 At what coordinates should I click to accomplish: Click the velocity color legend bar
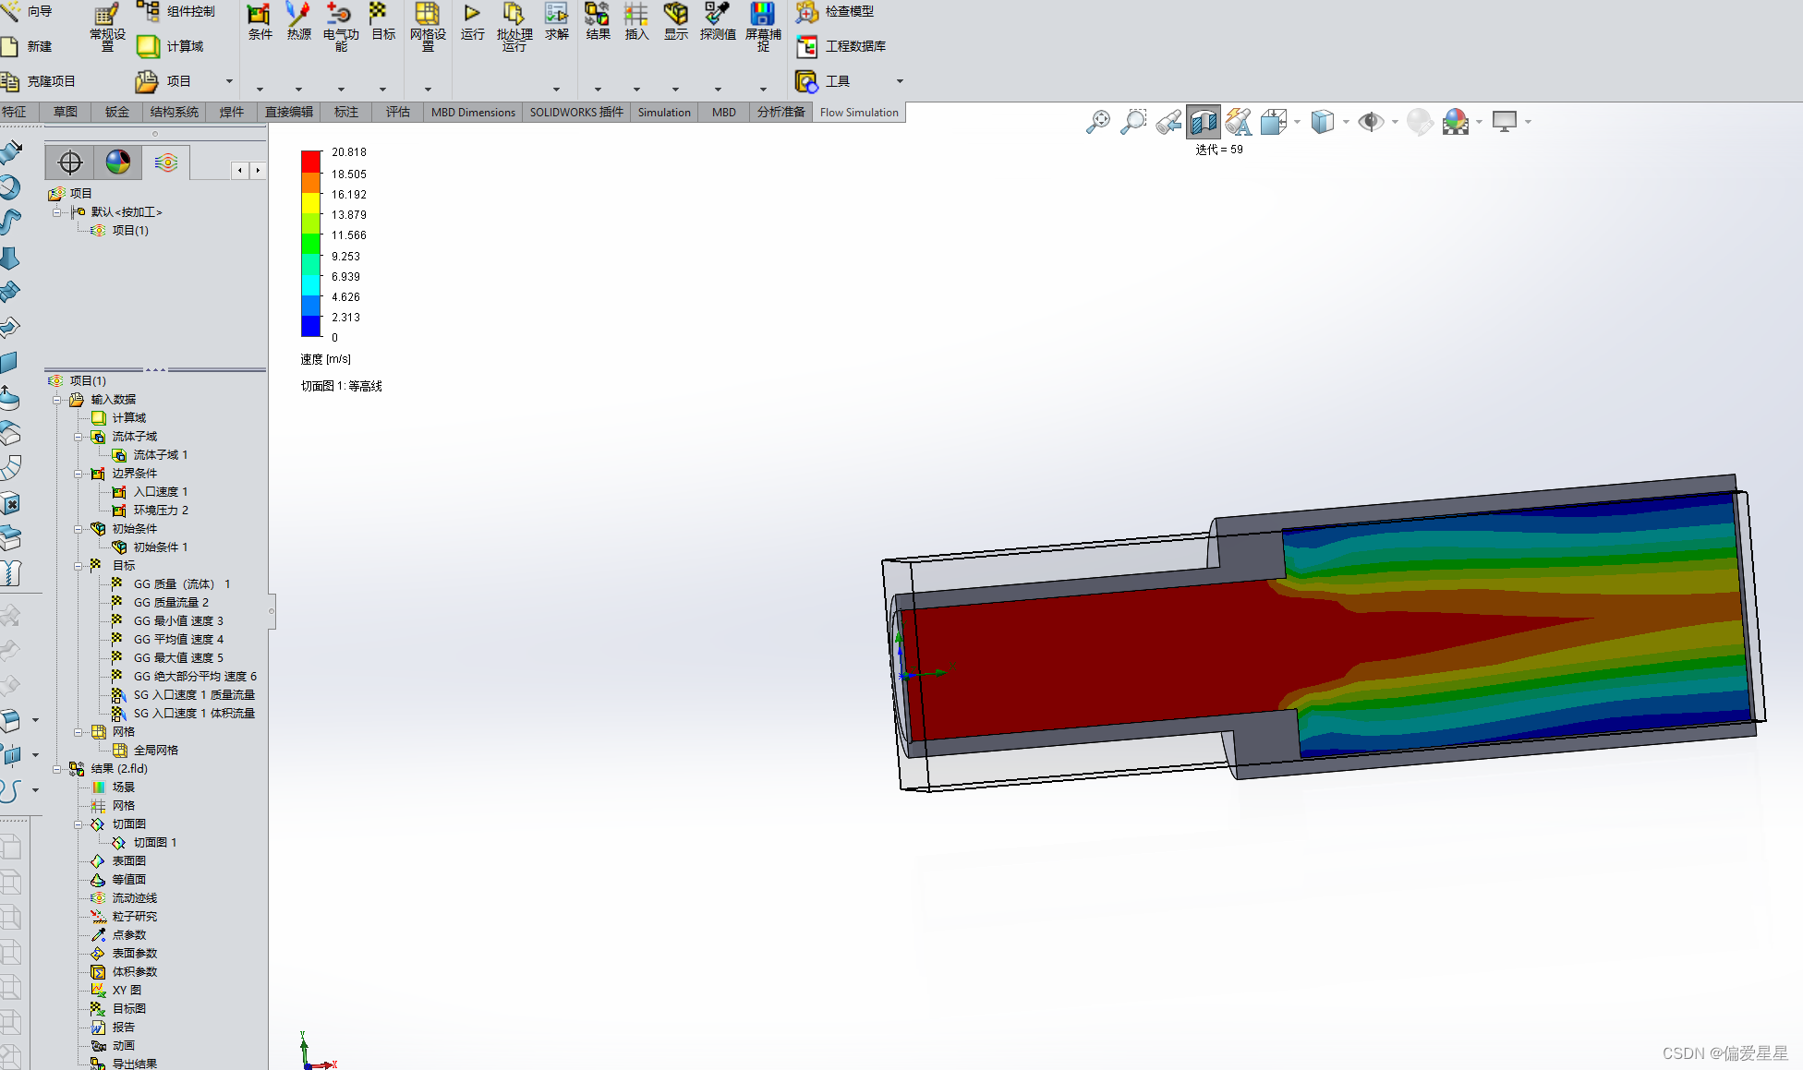(x=310, y=244)
